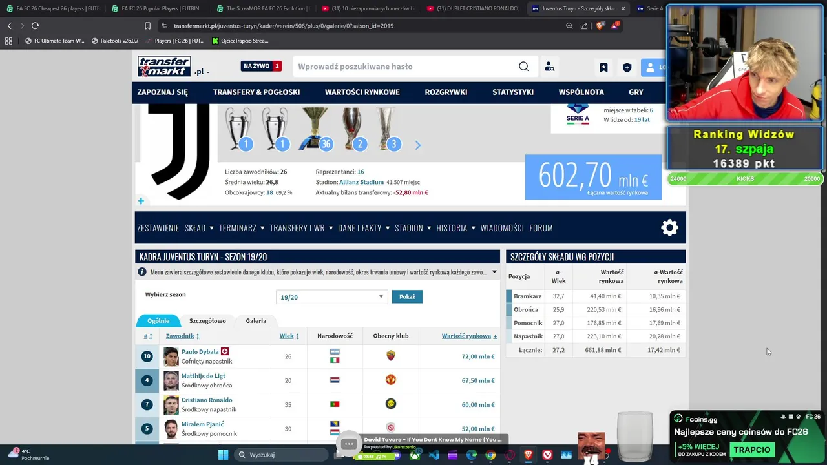Sort table by Zawodnik column

pos(182,336)
